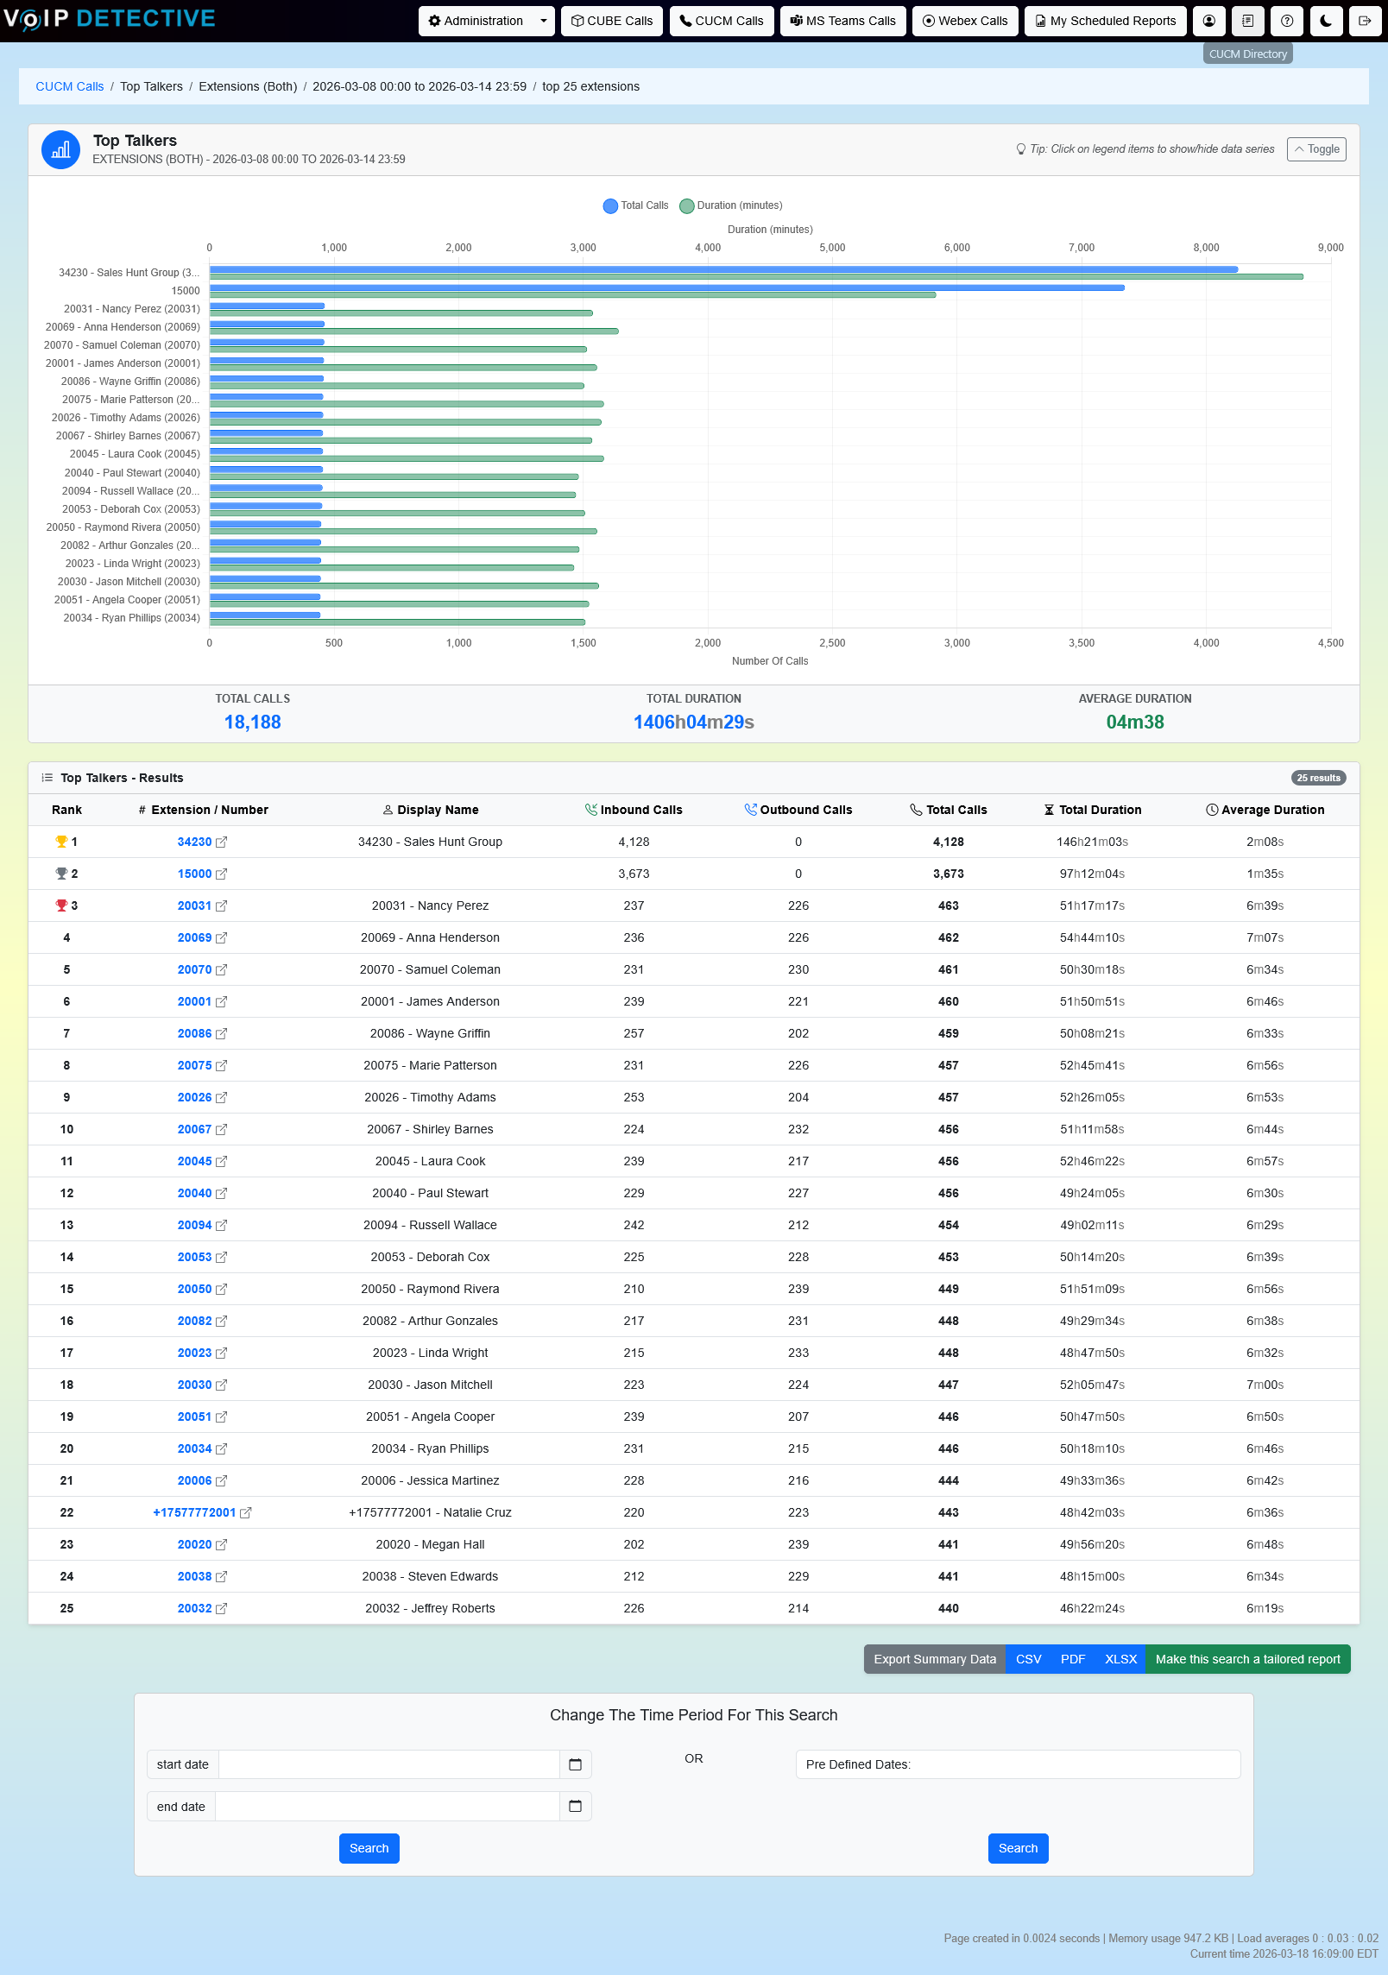Export summary data as XLSX
This screenshot has height=1975, width=1388.
1120,1659
